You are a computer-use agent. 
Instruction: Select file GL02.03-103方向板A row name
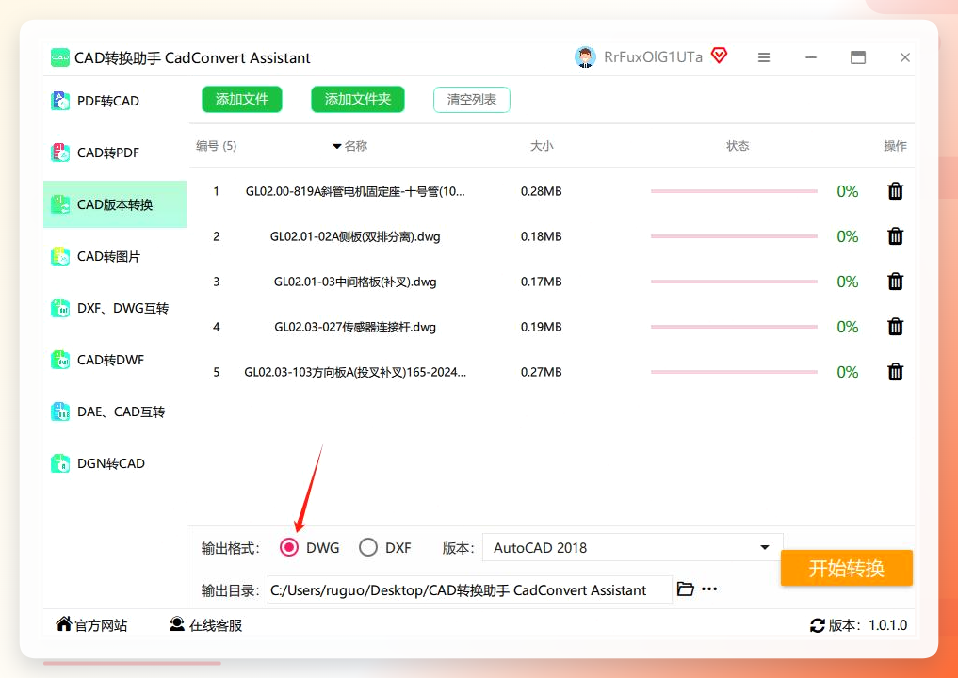355,372
